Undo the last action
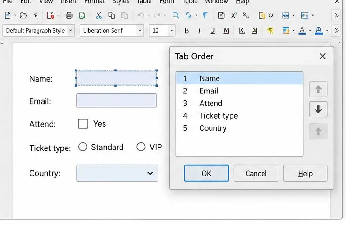The image size is (346, 225). [141, 15]
